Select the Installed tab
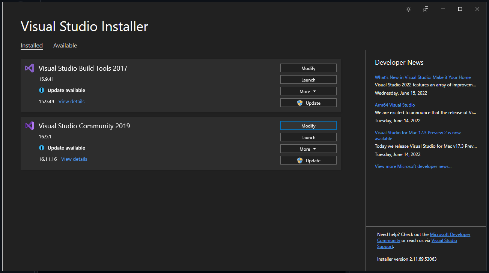489x273 pixels. 32,45
